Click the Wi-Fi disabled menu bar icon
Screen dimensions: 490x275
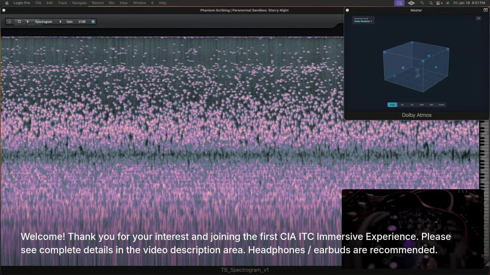coord(422,3)
